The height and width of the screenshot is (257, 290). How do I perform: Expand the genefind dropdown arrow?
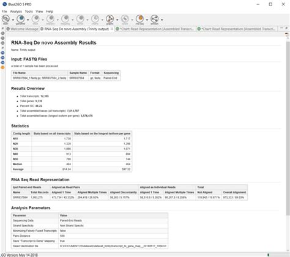[28, 20]
